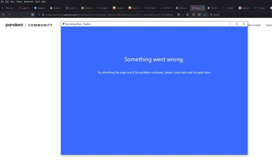Switch to the Microsoft tab

pos(10,8)
